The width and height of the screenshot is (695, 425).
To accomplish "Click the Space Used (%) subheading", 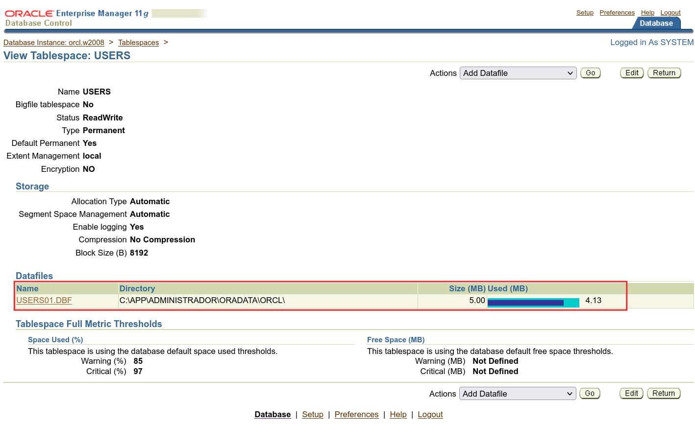I will coord(55,340).
